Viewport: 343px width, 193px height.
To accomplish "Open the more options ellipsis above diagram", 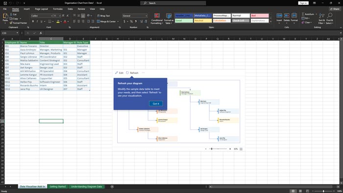I will [143, 73].
